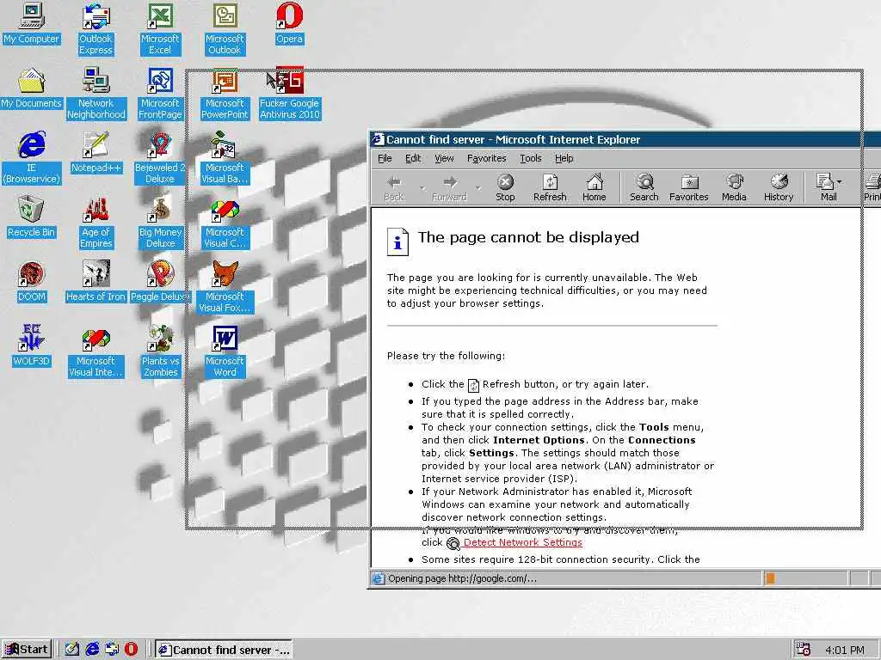
Task: Click the Internet Explorer title bar
Action: point(624,139)
